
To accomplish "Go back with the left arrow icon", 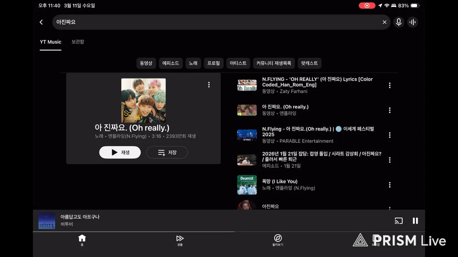I will tap(41, 22).
